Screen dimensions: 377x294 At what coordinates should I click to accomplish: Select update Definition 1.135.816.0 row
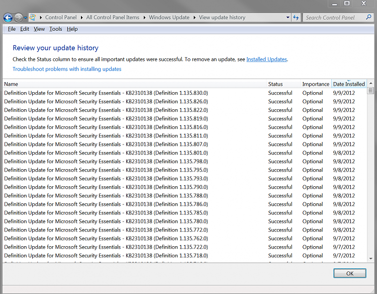coord(184,127)
